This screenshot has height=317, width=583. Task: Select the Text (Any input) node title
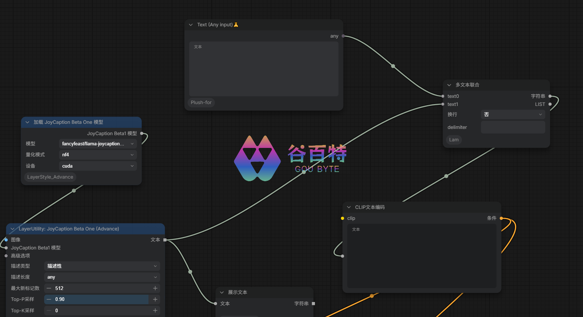coord(217,25)
